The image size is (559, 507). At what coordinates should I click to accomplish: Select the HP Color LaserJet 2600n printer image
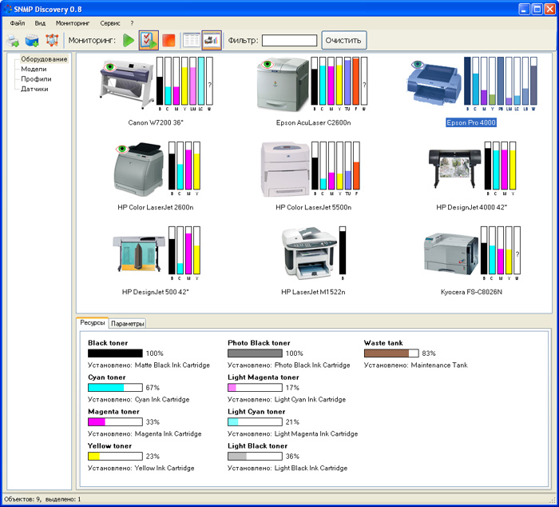[139, 170]
